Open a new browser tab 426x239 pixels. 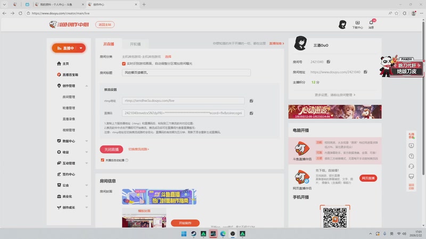(144, 4)
